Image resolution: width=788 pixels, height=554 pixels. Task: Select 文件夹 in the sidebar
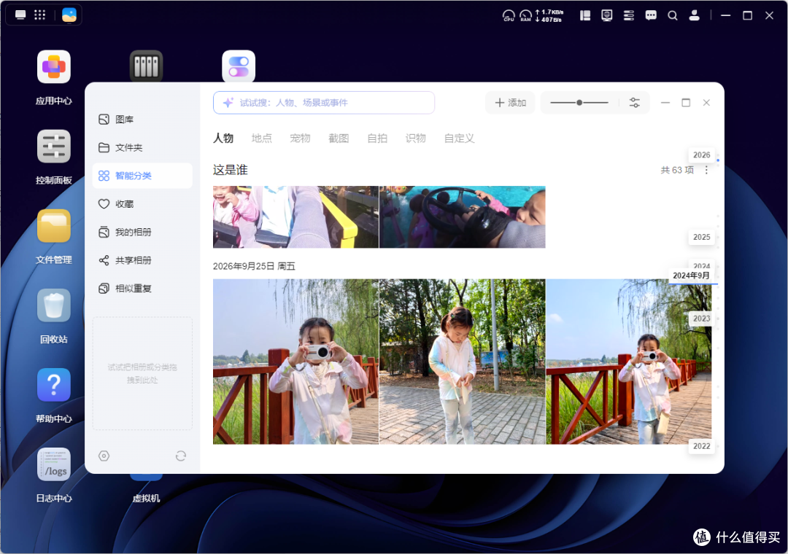(x=142, y=147)
